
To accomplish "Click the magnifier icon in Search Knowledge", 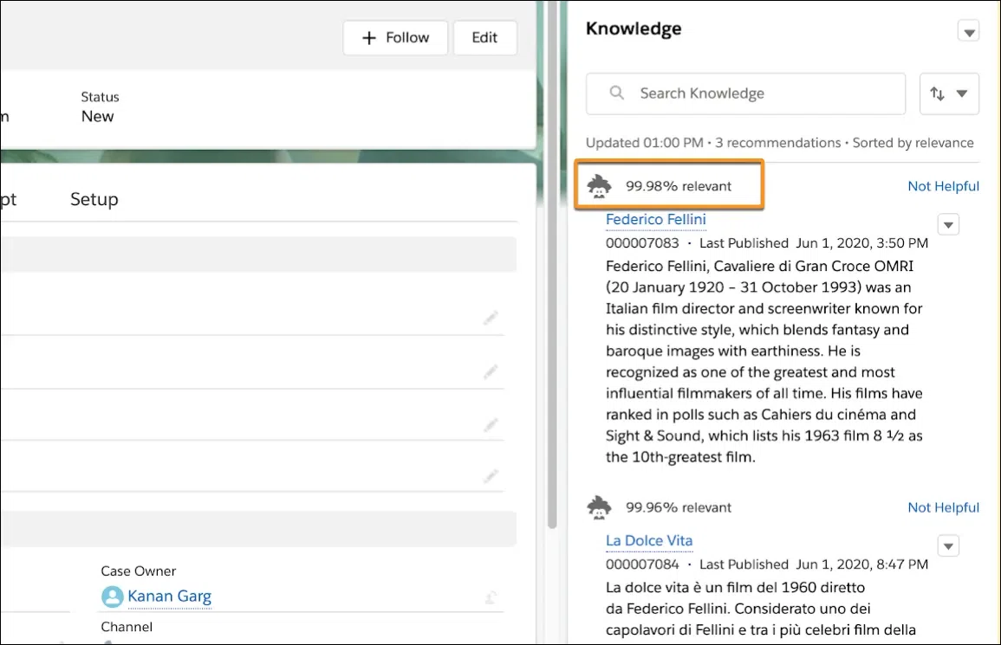I will (617, 94).
